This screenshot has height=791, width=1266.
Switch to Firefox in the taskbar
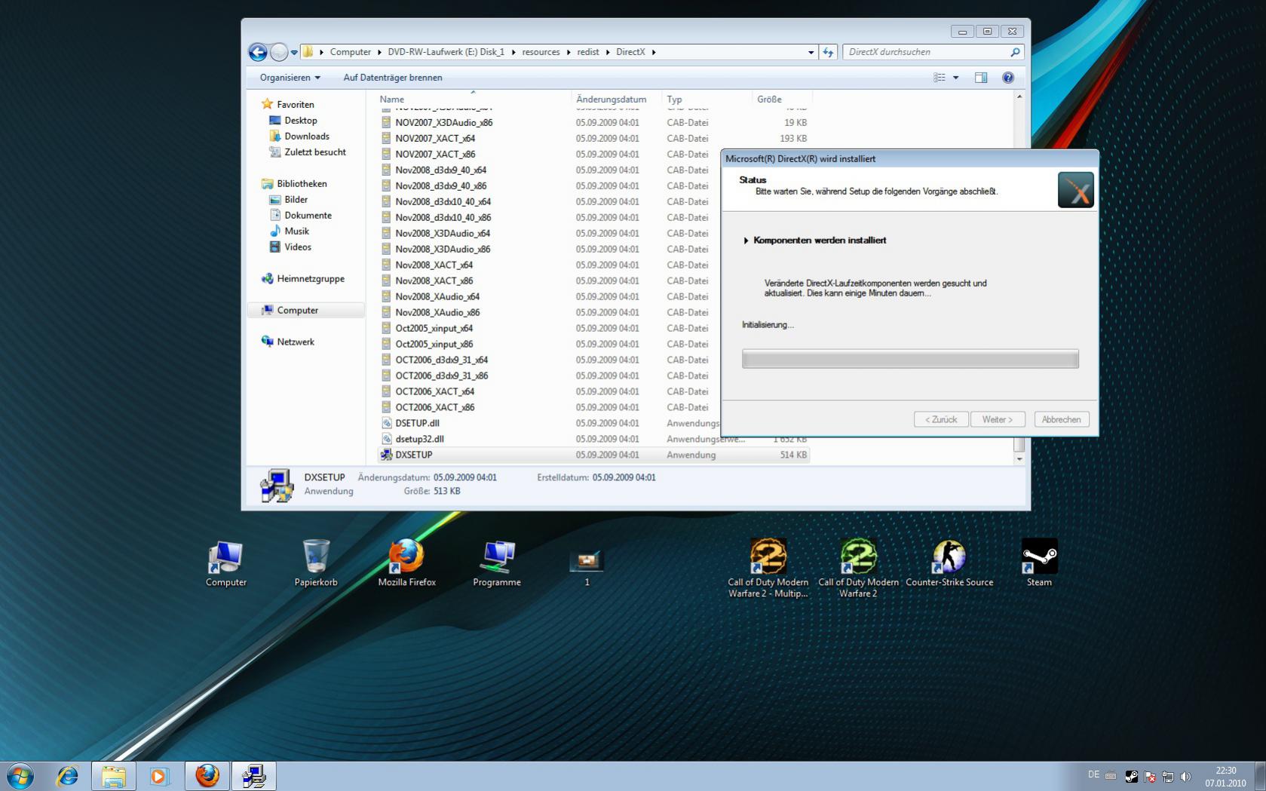pos(207,776)
